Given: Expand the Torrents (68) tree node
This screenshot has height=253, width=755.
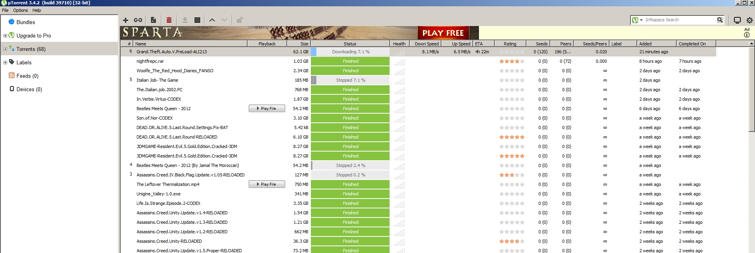Looking at the screenshot, I should pyautogui.click(x=5, y=49).
